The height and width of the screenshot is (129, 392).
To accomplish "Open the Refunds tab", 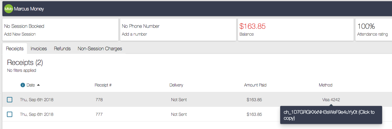I will point(62,48).
